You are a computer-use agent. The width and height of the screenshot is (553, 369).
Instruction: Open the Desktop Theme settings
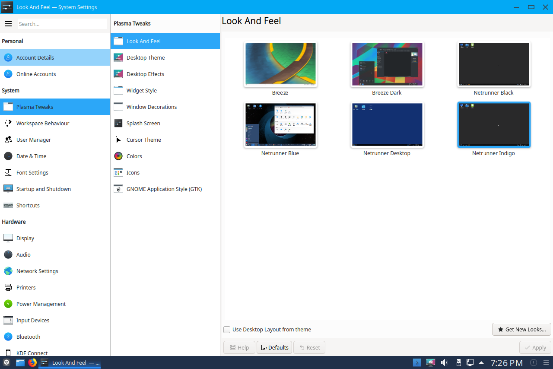146,57
